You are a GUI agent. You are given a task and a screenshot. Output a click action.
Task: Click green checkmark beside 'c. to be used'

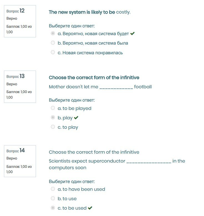[90, 208]
